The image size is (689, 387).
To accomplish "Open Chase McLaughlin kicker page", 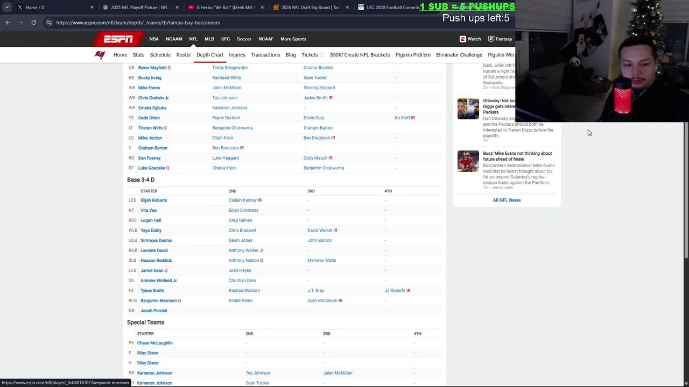I will pyautogui.click(x=154, y=343).
